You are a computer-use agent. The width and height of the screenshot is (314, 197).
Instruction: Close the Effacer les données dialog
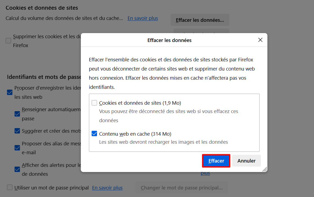click(x=260, y=40)
